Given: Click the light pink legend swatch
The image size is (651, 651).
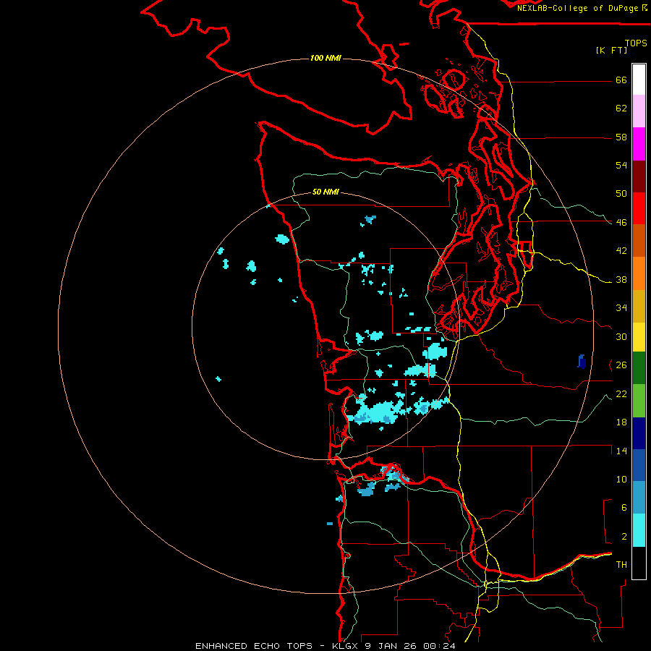Looking at the screenshot, I should pos(639,111).
